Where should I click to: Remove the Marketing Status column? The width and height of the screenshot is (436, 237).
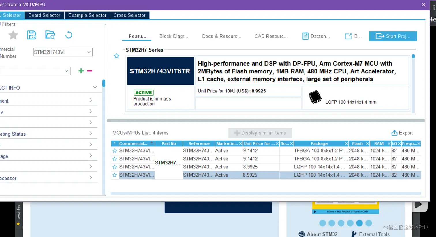[240, 143]
